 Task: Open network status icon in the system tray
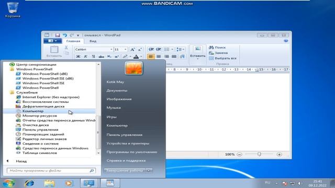(x=292, y=183)
